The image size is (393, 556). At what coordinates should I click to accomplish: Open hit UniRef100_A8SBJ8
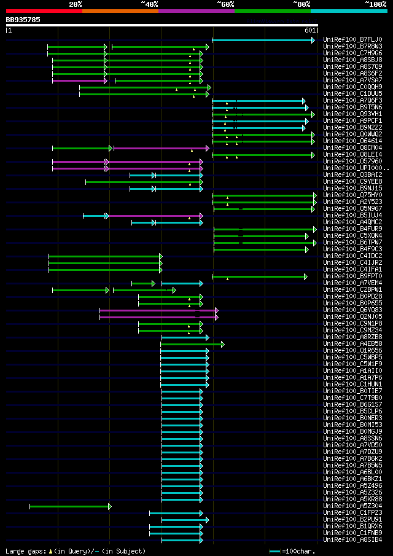click(x=352, y=60)
